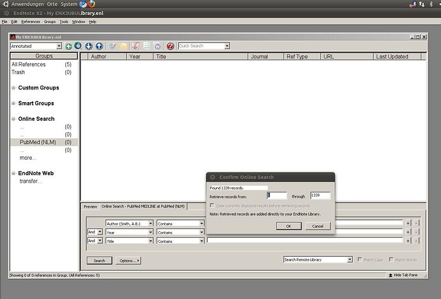The image size is (441, 299).
Task: Launch Firefox from the top panel
Action: 91,4
